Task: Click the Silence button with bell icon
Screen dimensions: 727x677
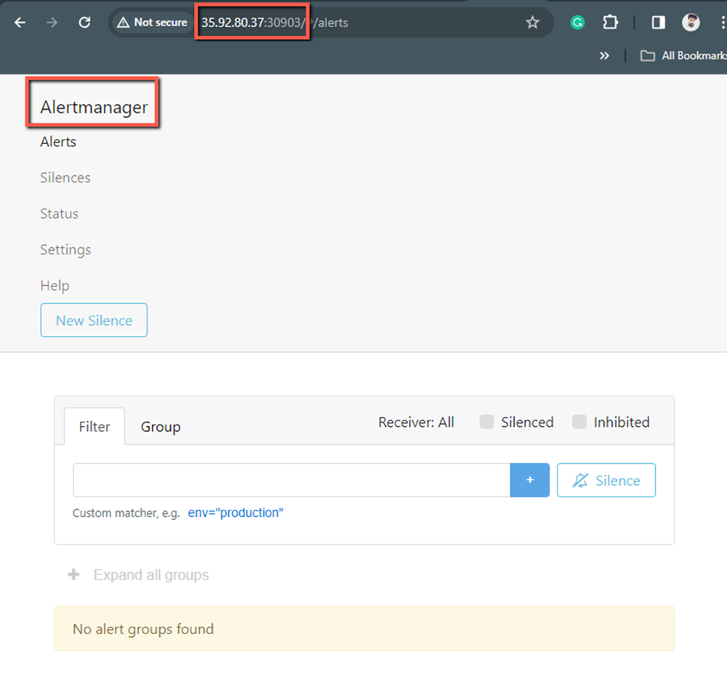Action: pyautogui.click(x=606, y=480)
